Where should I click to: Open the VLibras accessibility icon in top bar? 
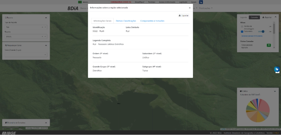[201, 2]
